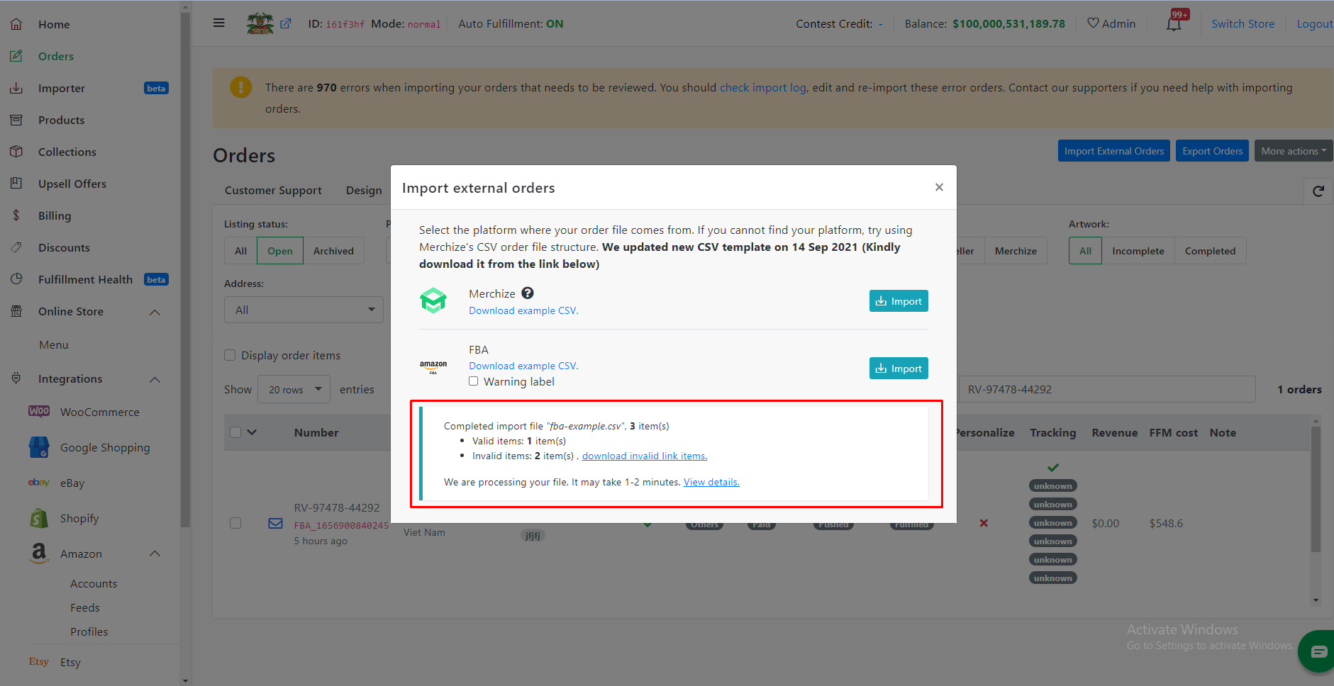This screenshot has width=1334, height=686.
Task: Collapse the Amazon submenu
Action: click(155, 553)
